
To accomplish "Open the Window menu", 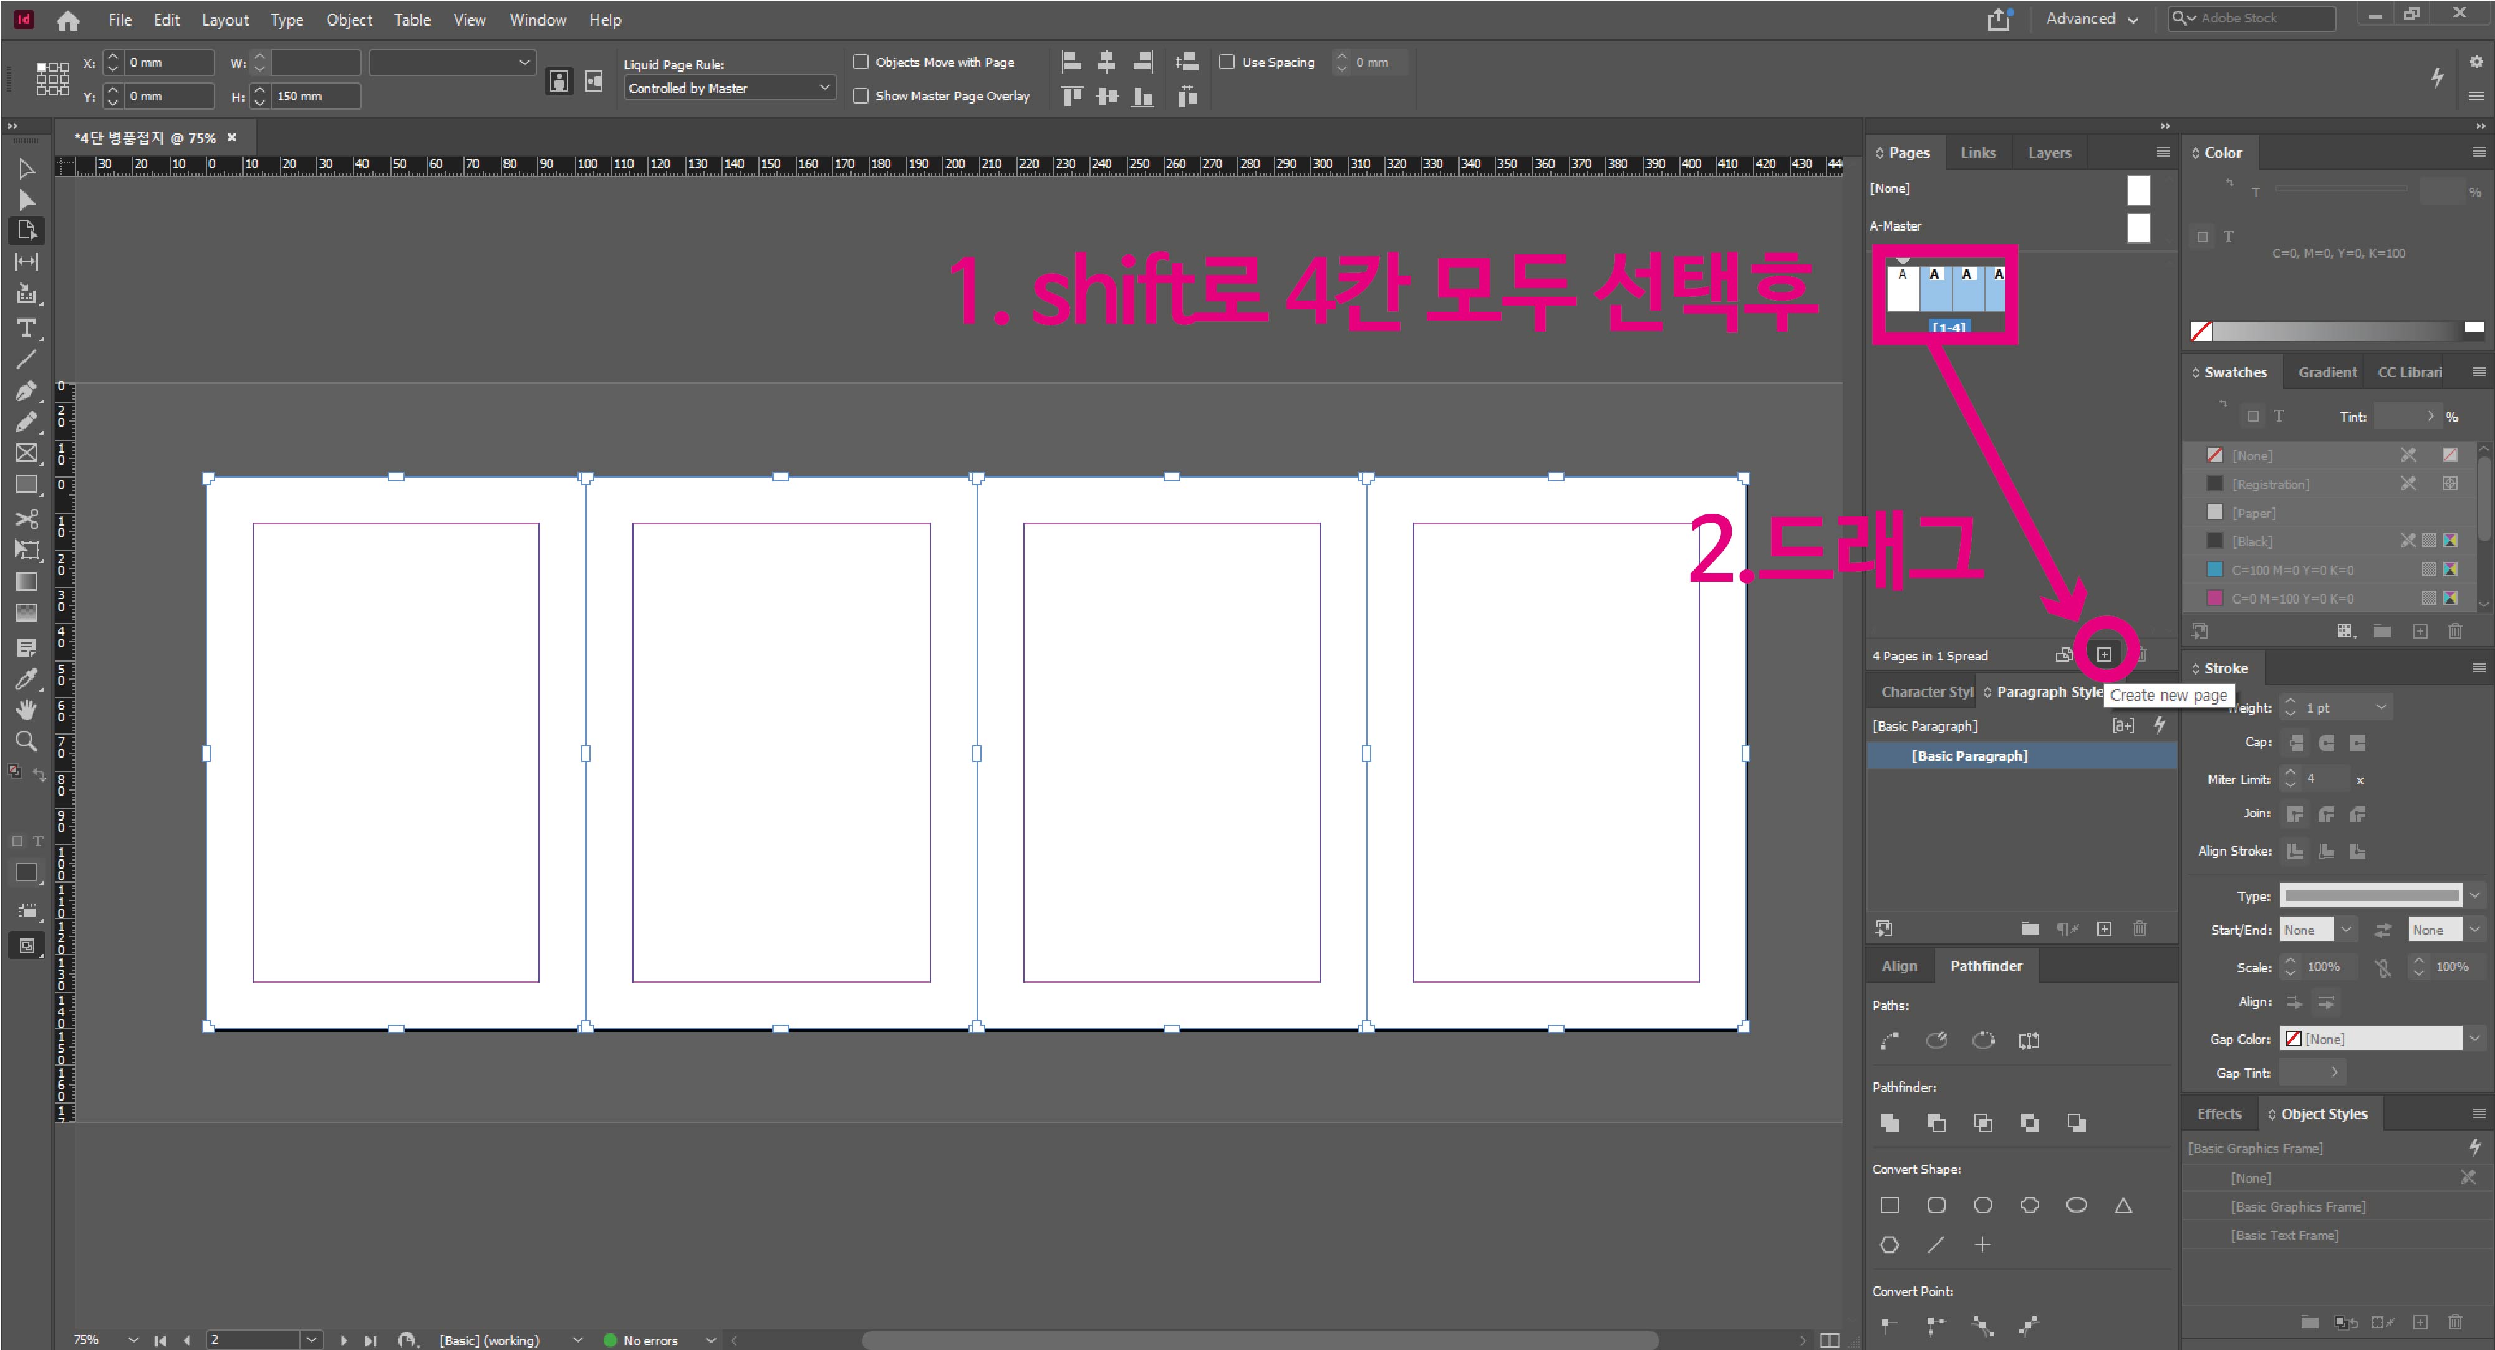I will [538, 19].
